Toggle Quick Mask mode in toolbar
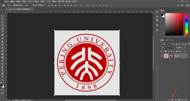Viewport: 190px width, 101px height. pyautogui.click(x=2, y=90)
